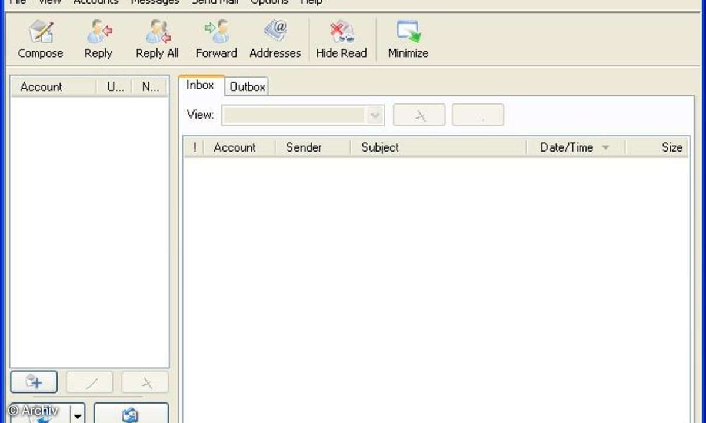Click the Account column header in message list
The width and height of the screenshot is (706, 423).
(239, 147)
